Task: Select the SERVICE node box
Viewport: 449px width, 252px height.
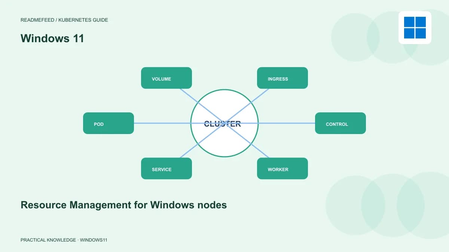Action: (x=167, y=168)
